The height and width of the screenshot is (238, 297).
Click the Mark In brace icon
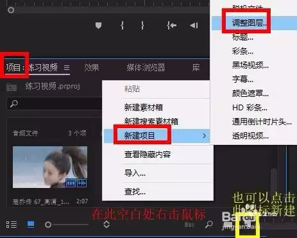click(122, 26)
